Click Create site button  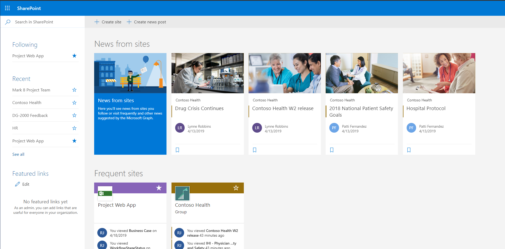(x=108, y=22)
